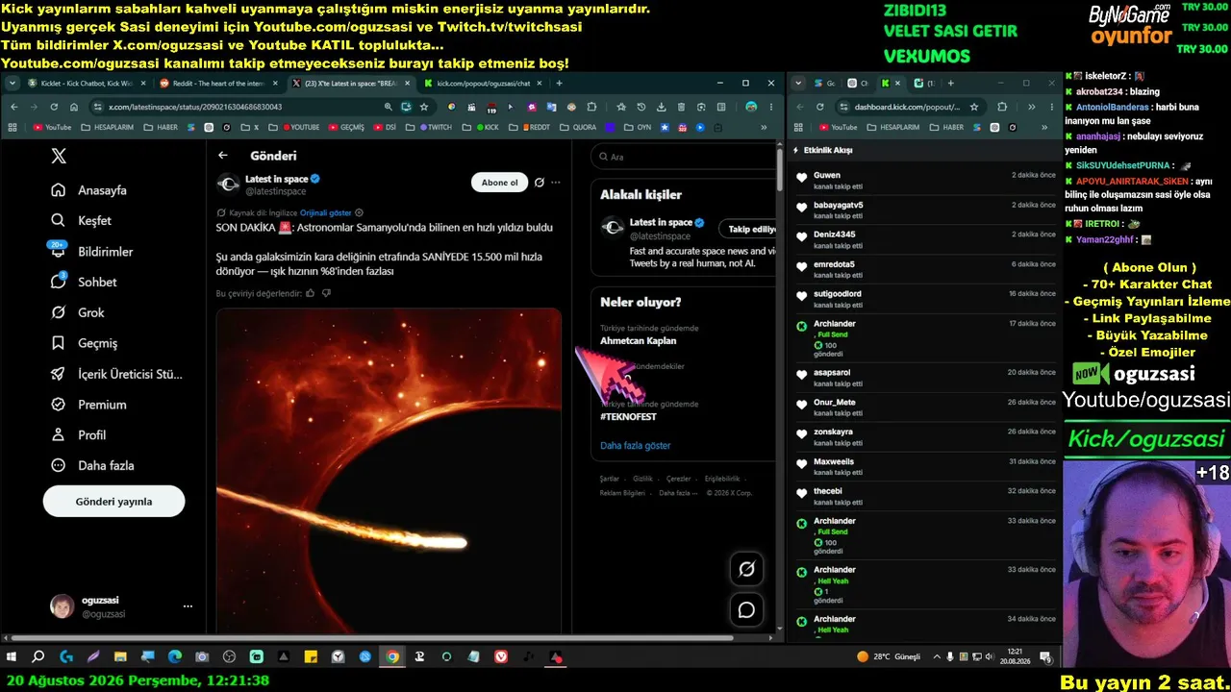
Task: Open the HESAPLARIM bookmark folder in left browser
Action: pyautogui.click(x=107, y=127)
